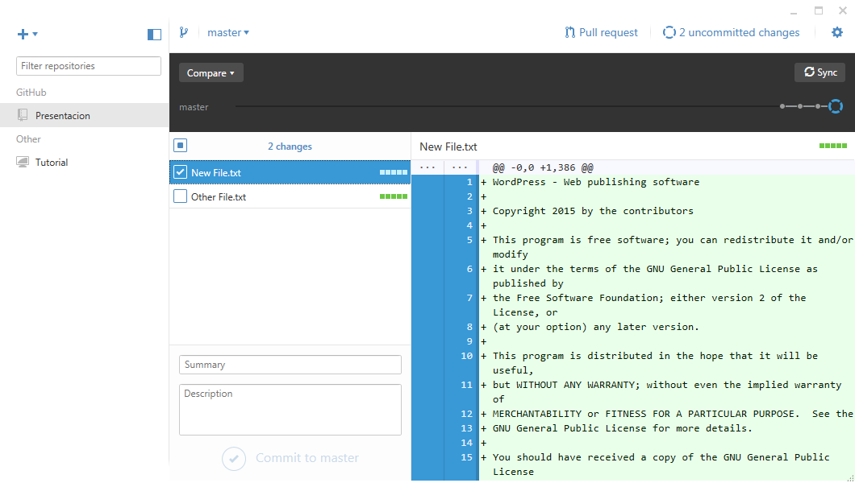Viewport: 855px width, 483px height.
Task: Open the settings gear menu
Action: pos(837,33)
